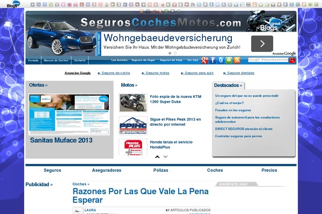
Task: Open Foto espía KTM 1290 Super Duke article
Action: coord(175,99)
